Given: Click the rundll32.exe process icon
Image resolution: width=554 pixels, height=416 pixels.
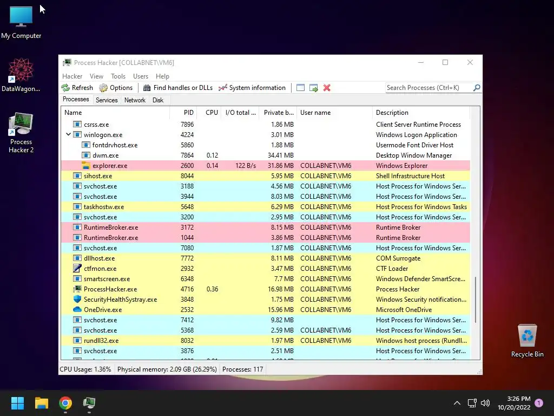Looking at the screenshot, I should (x=77, y=340).
